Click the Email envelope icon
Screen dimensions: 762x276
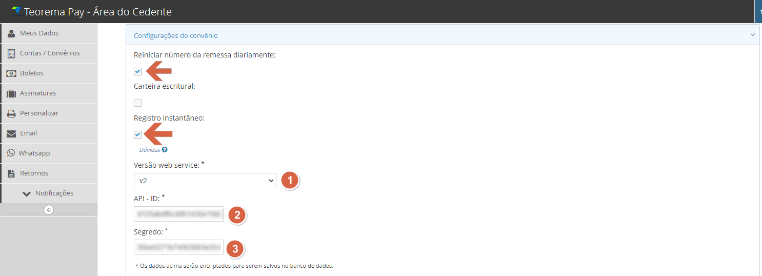11,133
